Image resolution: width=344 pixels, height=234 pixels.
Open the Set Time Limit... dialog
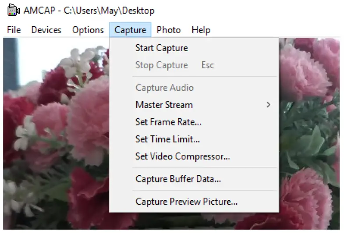click(167, 139)
